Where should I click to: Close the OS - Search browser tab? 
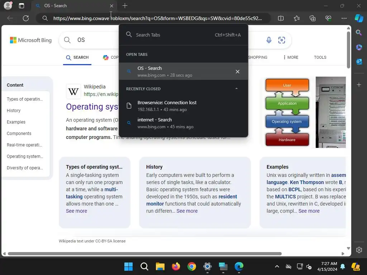112,6
